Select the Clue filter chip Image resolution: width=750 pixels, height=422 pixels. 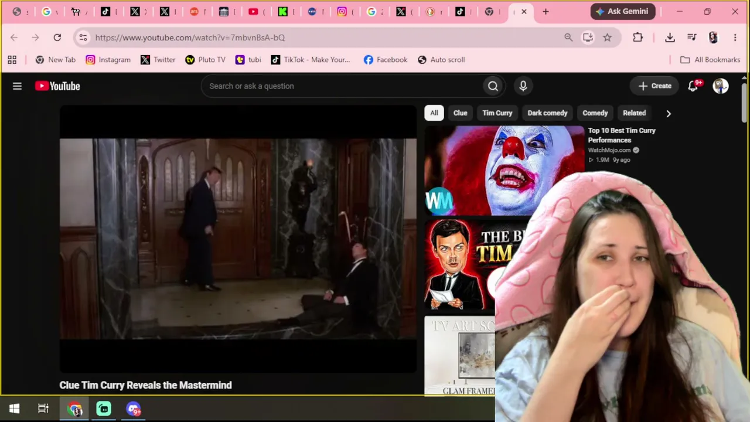tap(460, 113)
